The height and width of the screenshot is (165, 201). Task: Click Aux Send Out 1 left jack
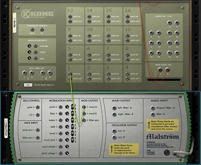24,73
